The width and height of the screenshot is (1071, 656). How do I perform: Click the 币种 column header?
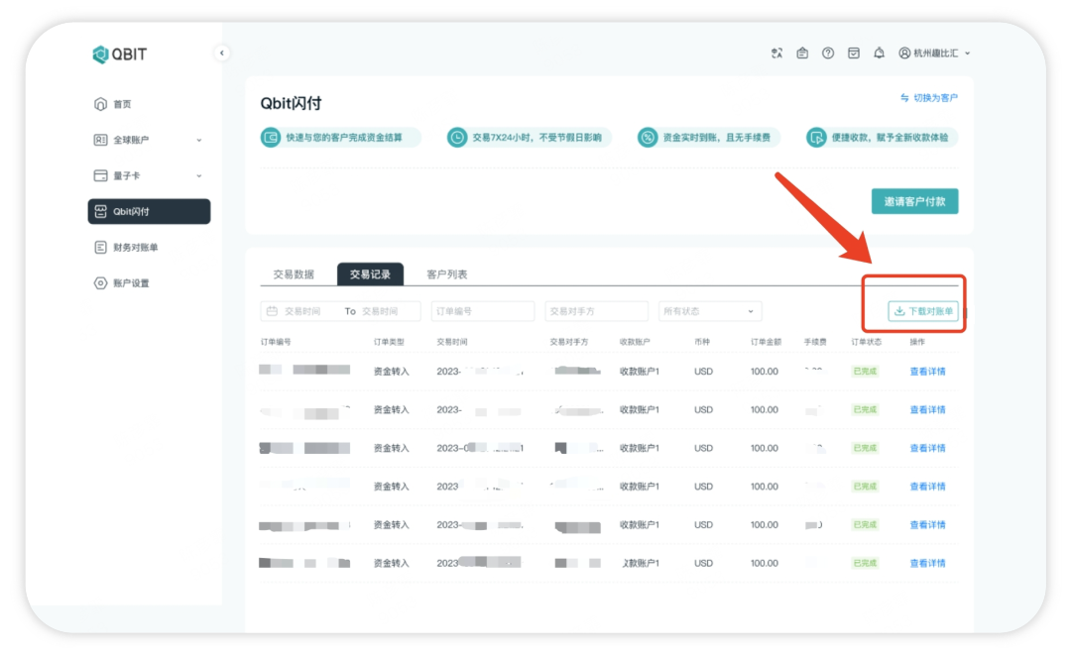pyautogui.click(x=702, y=342)
